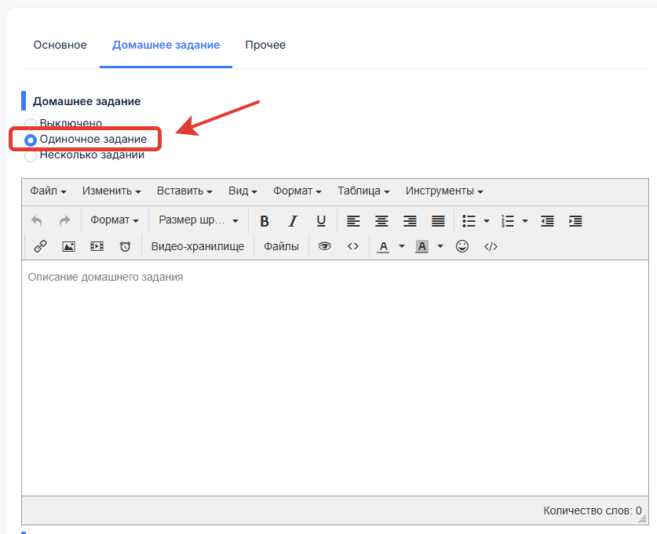
Task: Open the Формат menu in the menu bar
Action: pyautogui.click(x=297, y=191)
